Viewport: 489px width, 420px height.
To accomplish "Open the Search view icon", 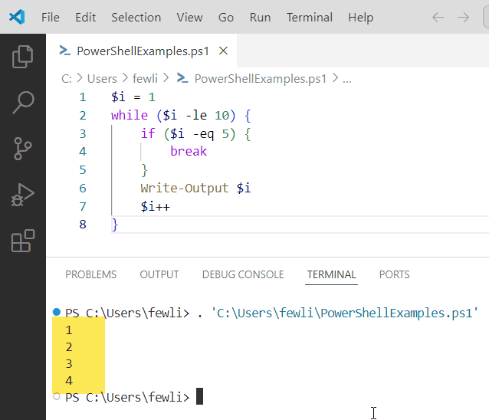I will [23, 102].
